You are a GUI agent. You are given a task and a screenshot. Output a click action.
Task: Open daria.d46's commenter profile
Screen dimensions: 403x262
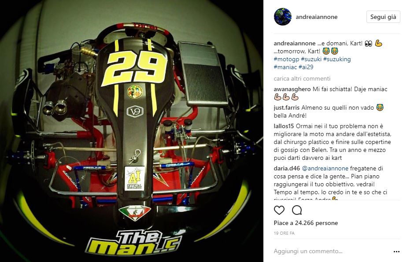(x=287, y=169)
